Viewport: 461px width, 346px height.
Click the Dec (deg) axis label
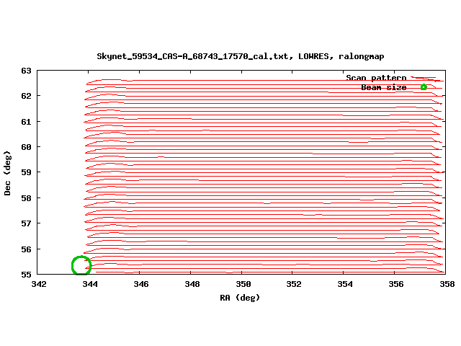pyautogui.click(x=7, y=173)
